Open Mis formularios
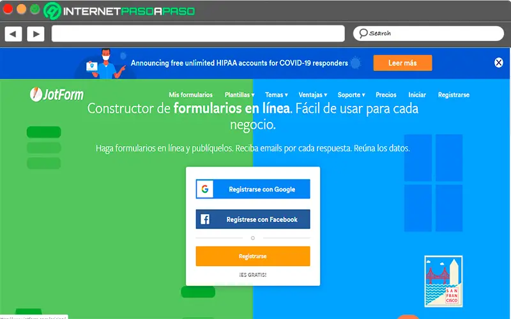This screenshot has height=319, width=511. (x=190, y=94)
